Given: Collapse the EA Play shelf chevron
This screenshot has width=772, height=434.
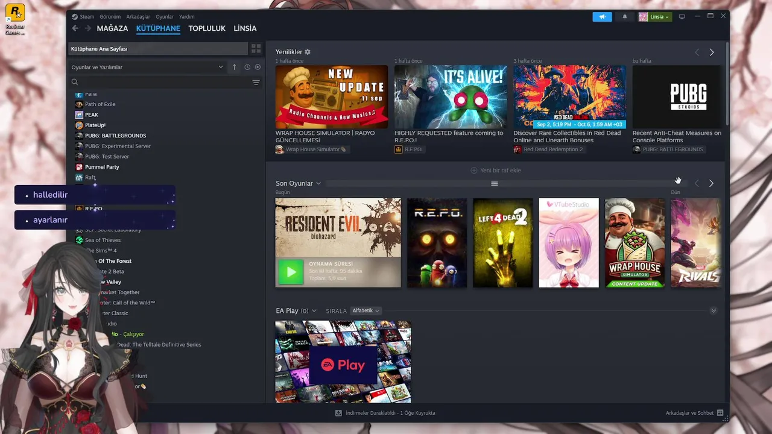Looking at the screenshot, I should coord(713,311).
